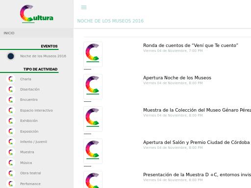Open Apertura del Salón y Premio Ciudad de Córdoba title
This screenshot has width=251, height=188.
click(x=197, y=142)
